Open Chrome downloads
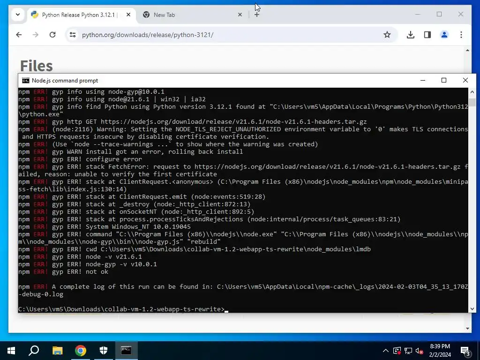 [x=411, y=35]
